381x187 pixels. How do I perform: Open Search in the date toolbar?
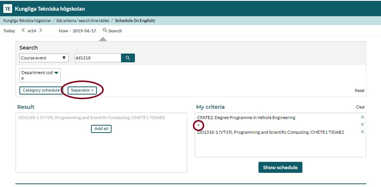coord(112,31)
